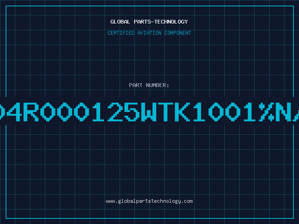
Task: Select the CERTIFIED AVIATION COMPONENT subtitle
Action: click(149, 33)
